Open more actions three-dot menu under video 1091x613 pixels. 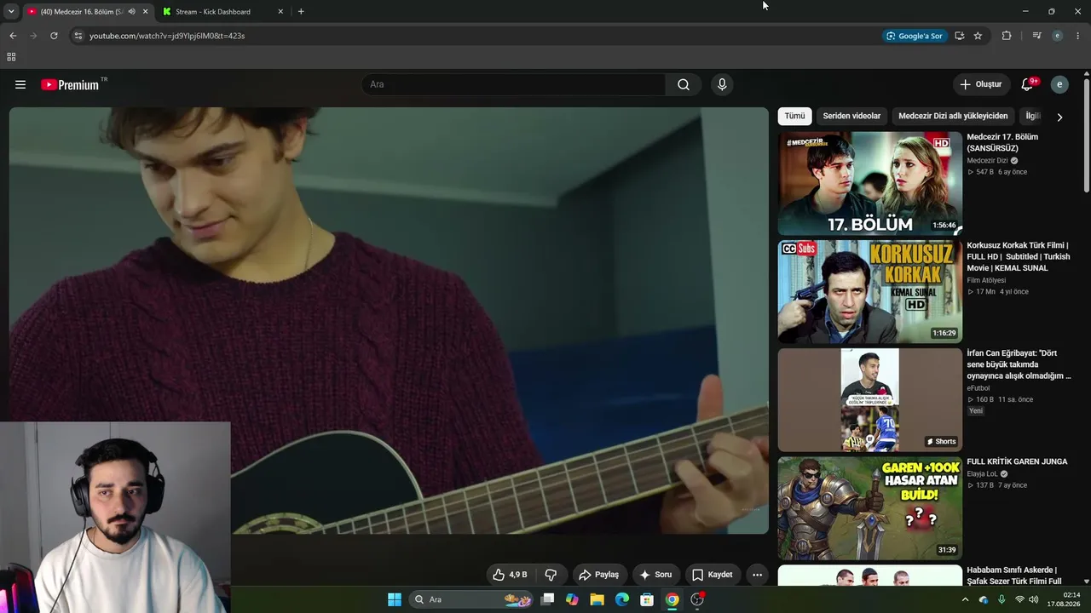pos(757,575)
